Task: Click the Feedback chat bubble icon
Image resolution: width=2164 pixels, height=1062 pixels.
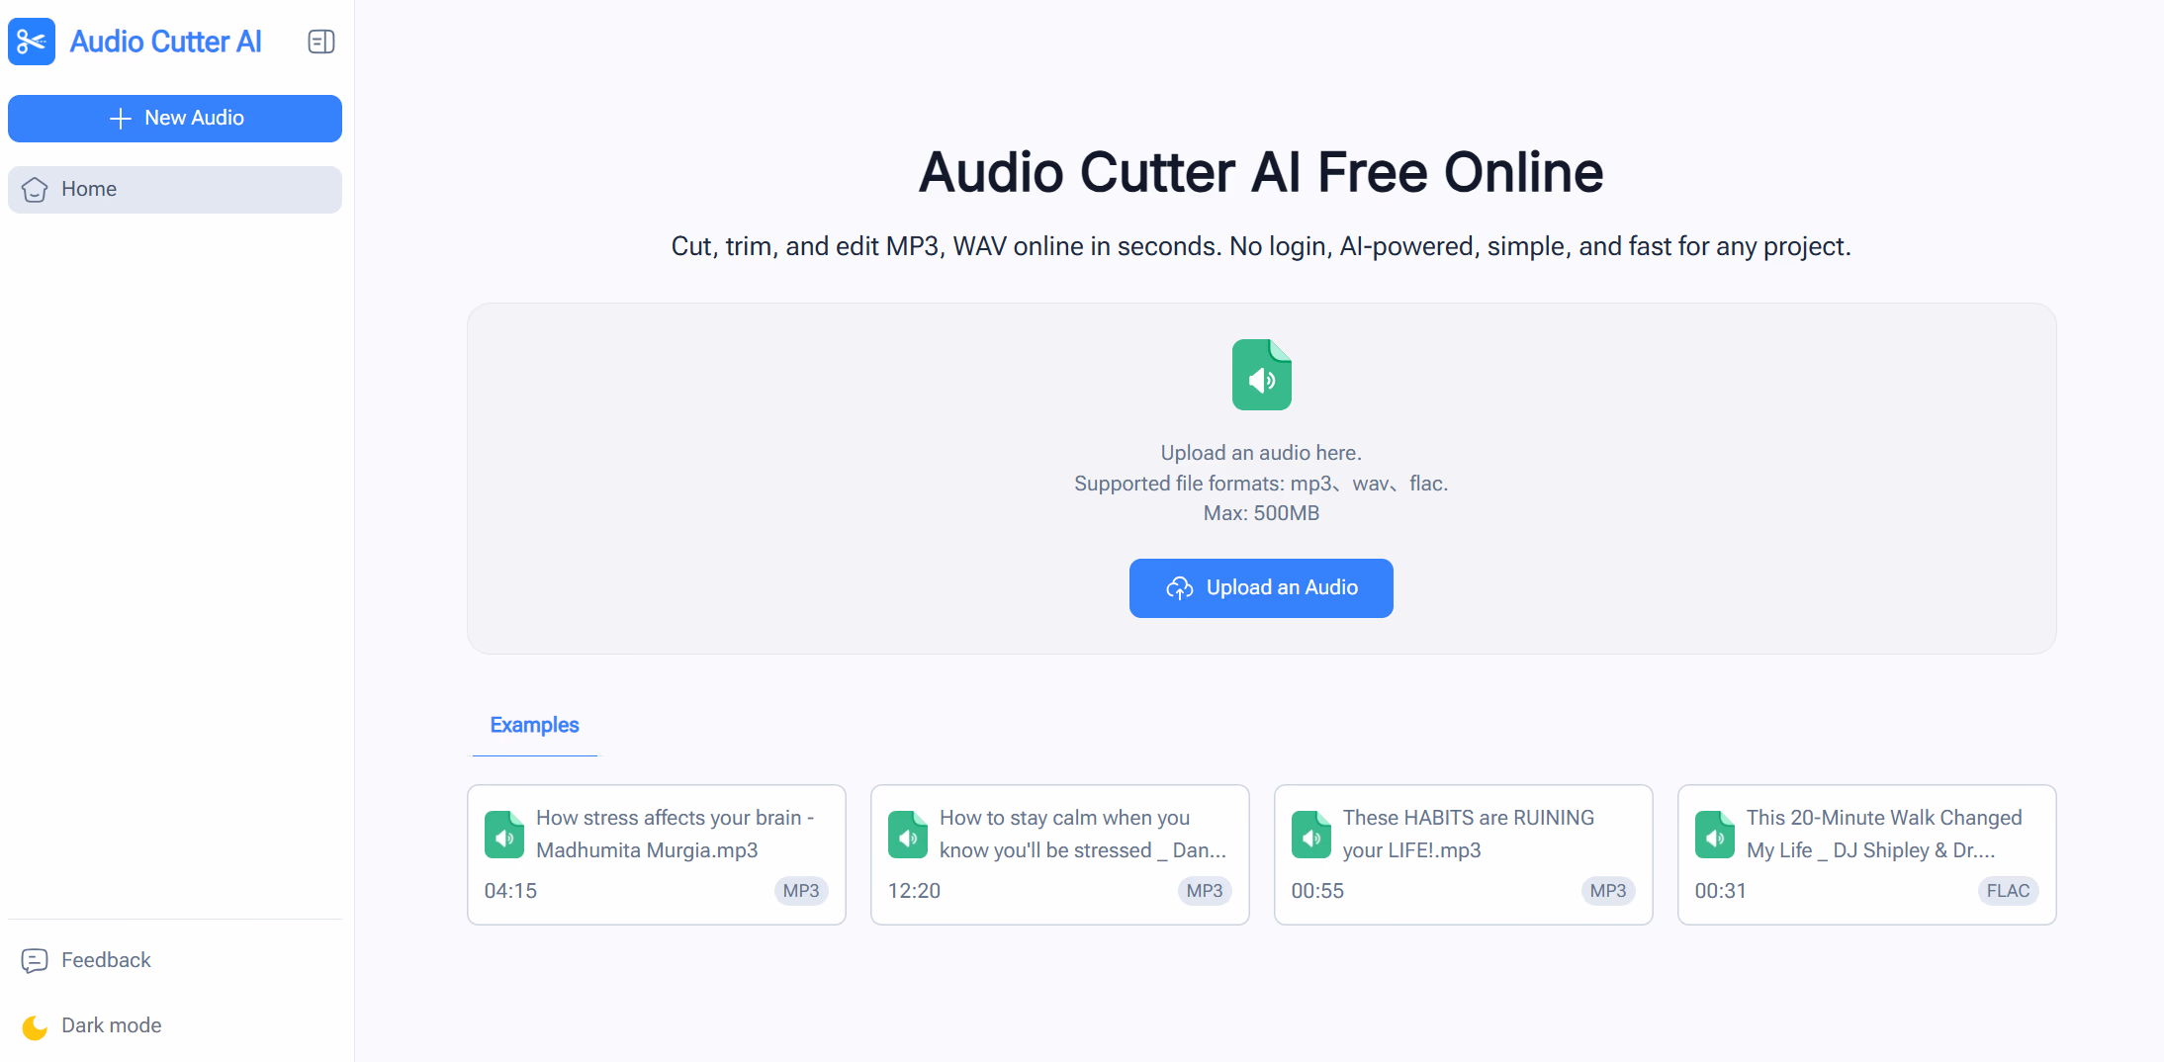Action: 35,961
